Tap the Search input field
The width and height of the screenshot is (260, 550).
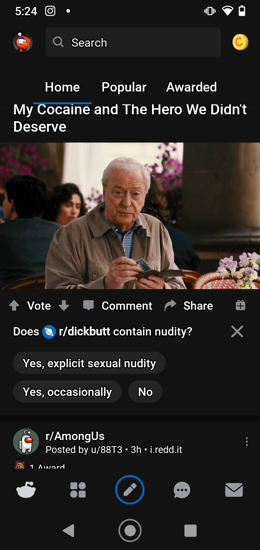click(x=133, y=42)
